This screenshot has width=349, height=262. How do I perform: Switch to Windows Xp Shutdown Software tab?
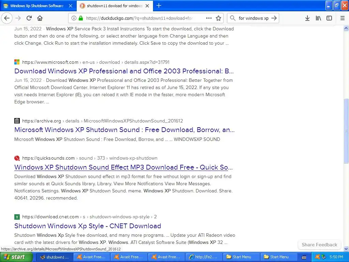[37, 6]
